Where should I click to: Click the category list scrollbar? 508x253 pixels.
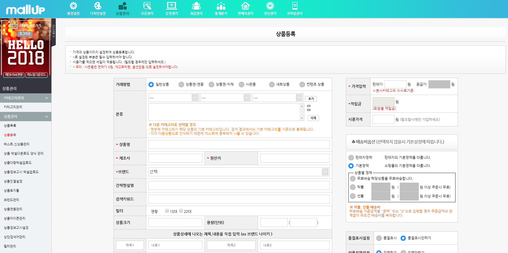tap(302, 112)
